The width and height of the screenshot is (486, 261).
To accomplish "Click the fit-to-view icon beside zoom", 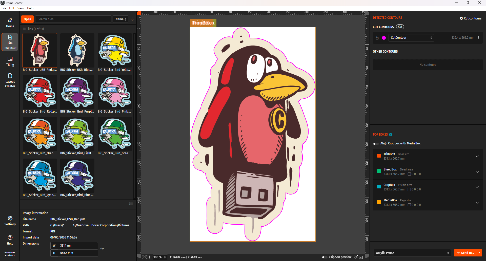I will pyautogui.click(x=145, y=257).
